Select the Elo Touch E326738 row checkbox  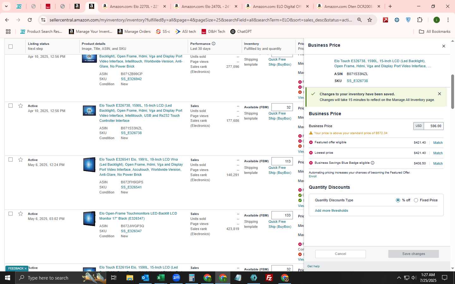10,106
